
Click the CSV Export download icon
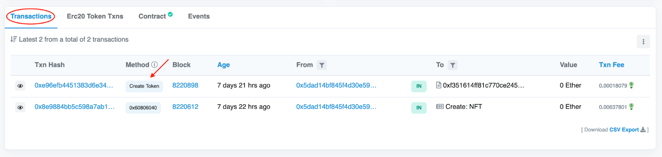coord(643,130)
